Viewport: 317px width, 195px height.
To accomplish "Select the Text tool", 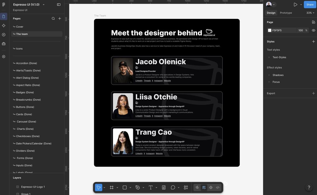I will point(151,187).
